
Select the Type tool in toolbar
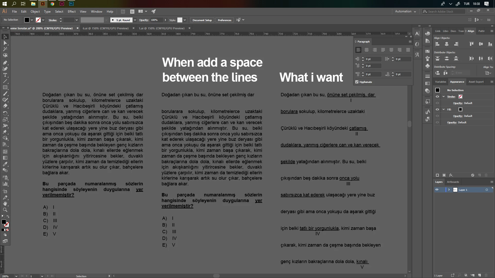click(x=5, y=75)
